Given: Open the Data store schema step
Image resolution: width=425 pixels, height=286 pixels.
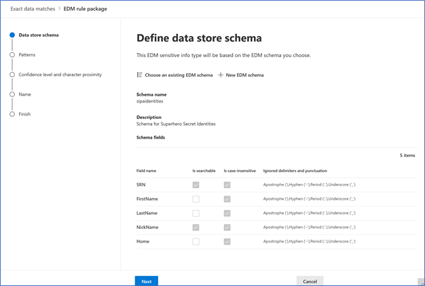Looking at the screenshot, I should 39,35.
